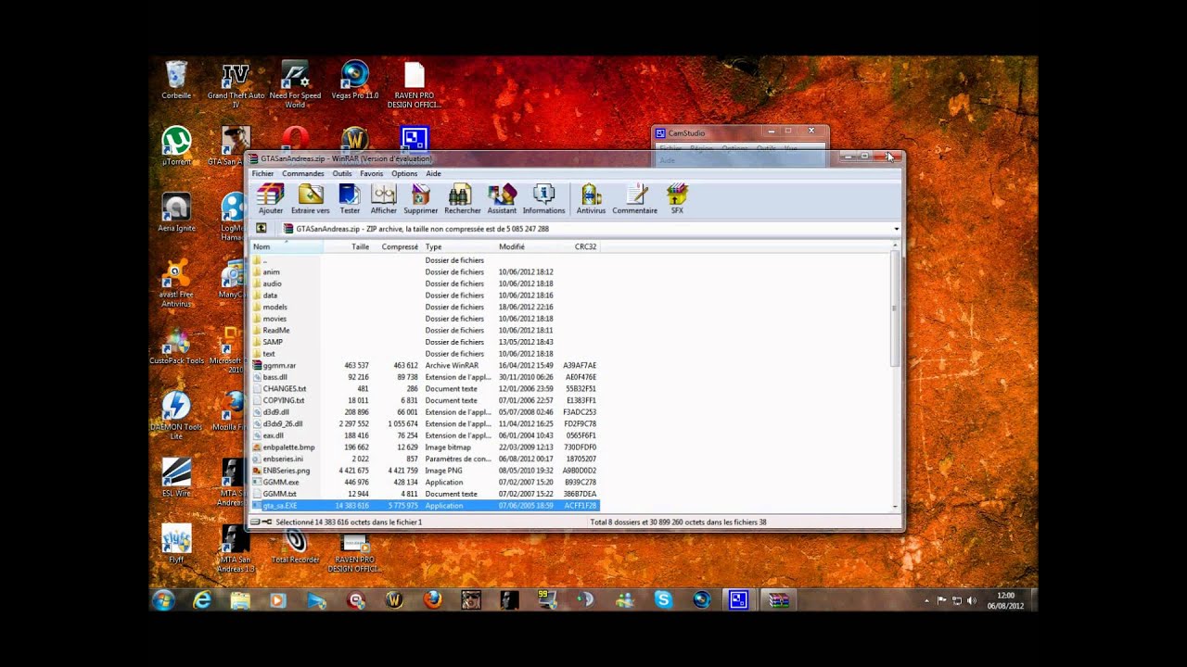Select the SAMP folder row

pos(425,342)
